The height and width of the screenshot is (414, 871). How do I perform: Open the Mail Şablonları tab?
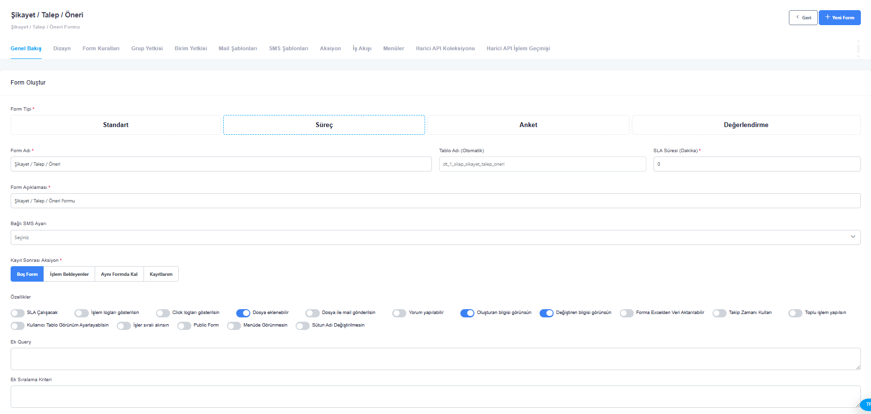click(x=238, y=48)
